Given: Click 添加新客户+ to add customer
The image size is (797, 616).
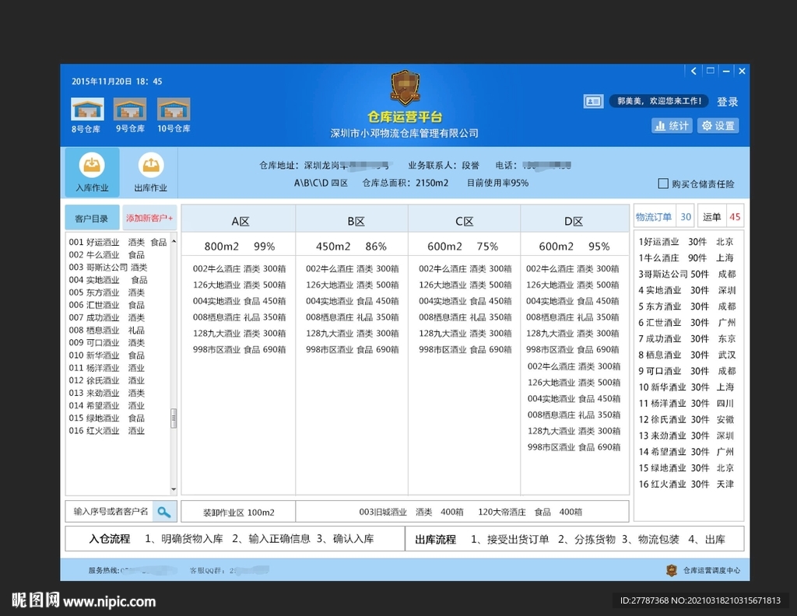Looking at the screenshot, I should click(149, 218).
